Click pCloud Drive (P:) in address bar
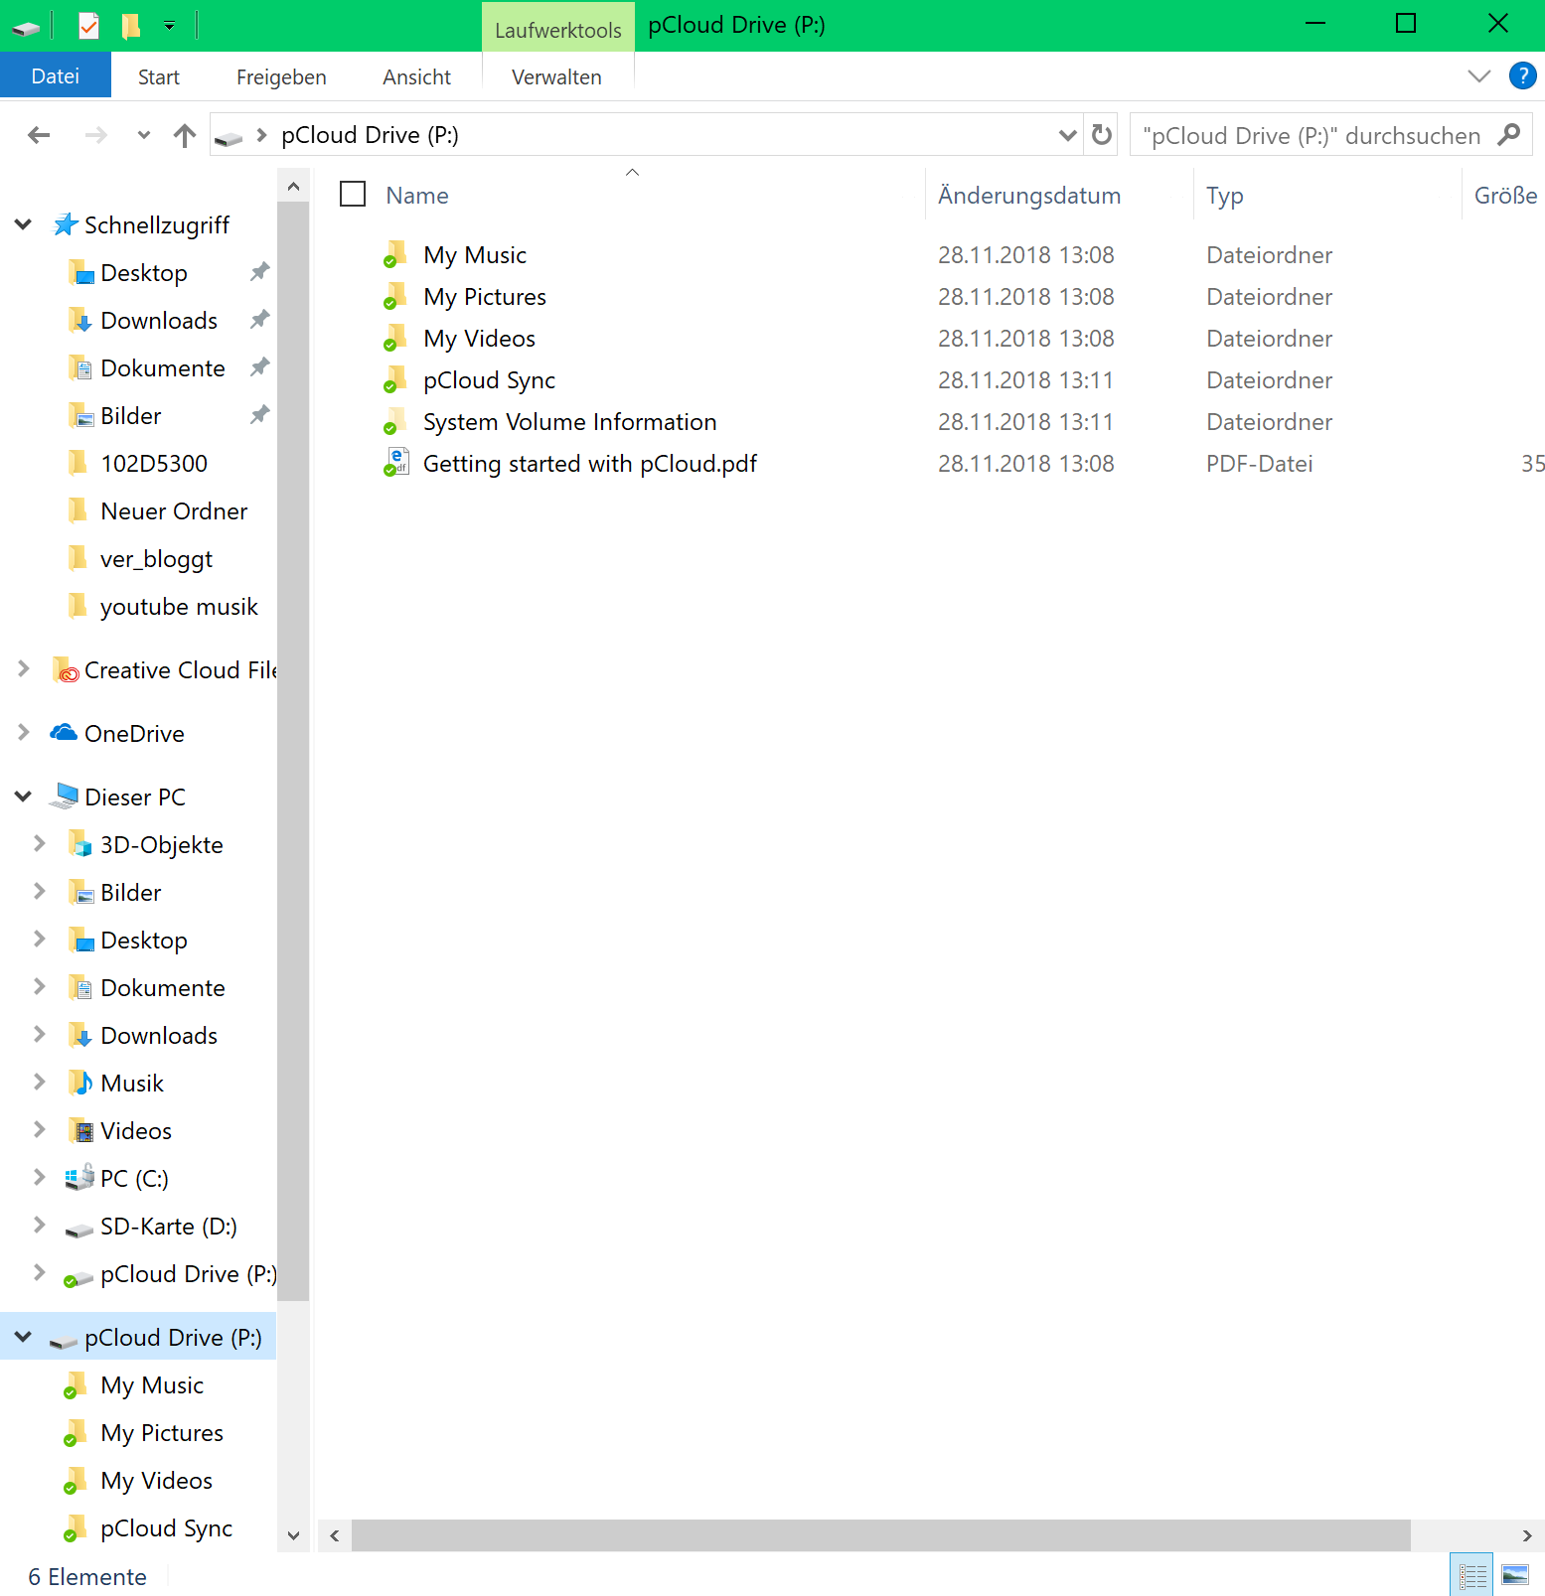This screenshot has width=1545, height=1596. pos(370,135)
